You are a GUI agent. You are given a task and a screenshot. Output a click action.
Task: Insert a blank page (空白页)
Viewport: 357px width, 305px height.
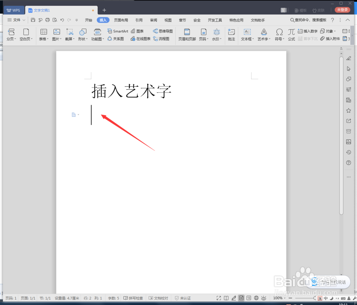click(26, 35)
